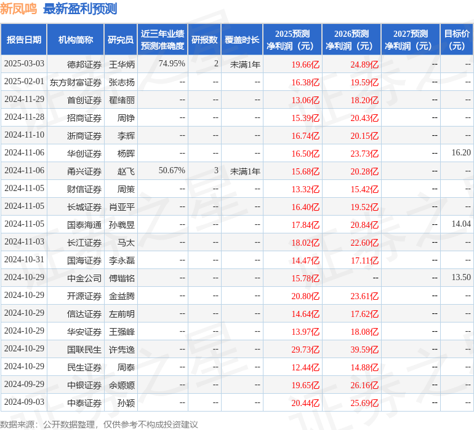
Task: Click the 最新盈利预测 title text
Action: 80,9
